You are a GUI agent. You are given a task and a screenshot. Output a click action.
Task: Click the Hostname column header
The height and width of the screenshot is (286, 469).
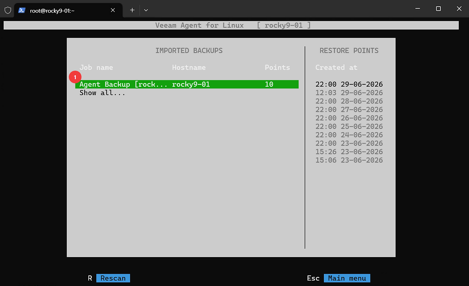click(189, 67)
